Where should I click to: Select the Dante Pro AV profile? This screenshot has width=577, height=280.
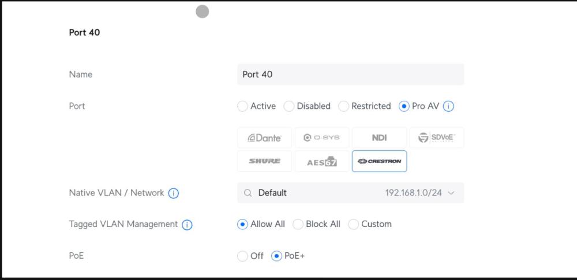265,138
